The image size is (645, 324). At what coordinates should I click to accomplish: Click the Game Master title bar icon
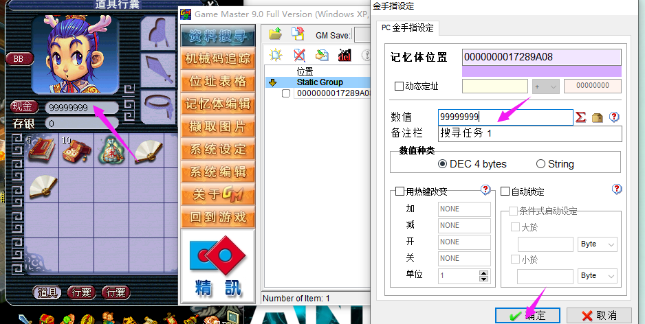186,14
